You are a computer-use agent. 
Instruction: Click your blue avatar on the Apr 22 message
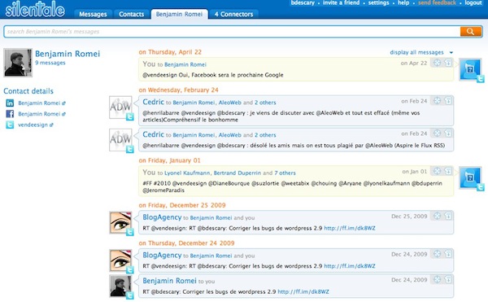[x=470, y=69]
